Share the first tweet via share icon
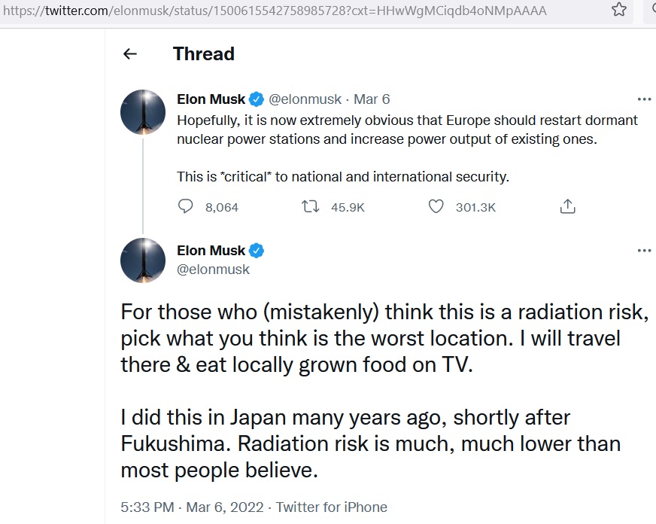Image resolution: width=656 pixels, height=524 pixels. 568,207
